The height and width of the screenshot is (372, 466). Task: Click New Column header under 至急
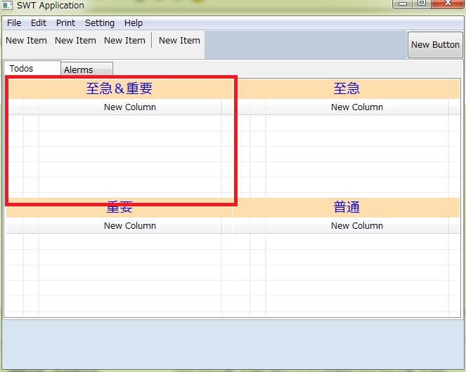357,107
